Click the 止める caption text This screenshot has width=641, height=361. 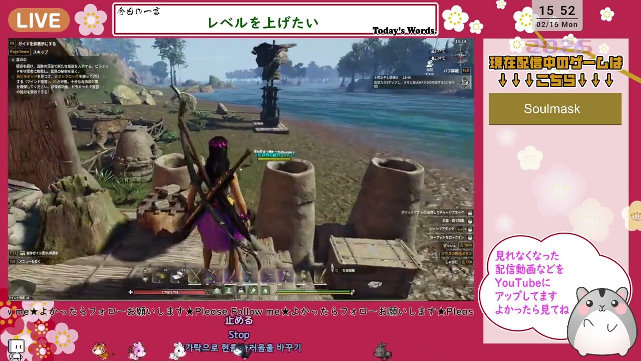(239, 321)
